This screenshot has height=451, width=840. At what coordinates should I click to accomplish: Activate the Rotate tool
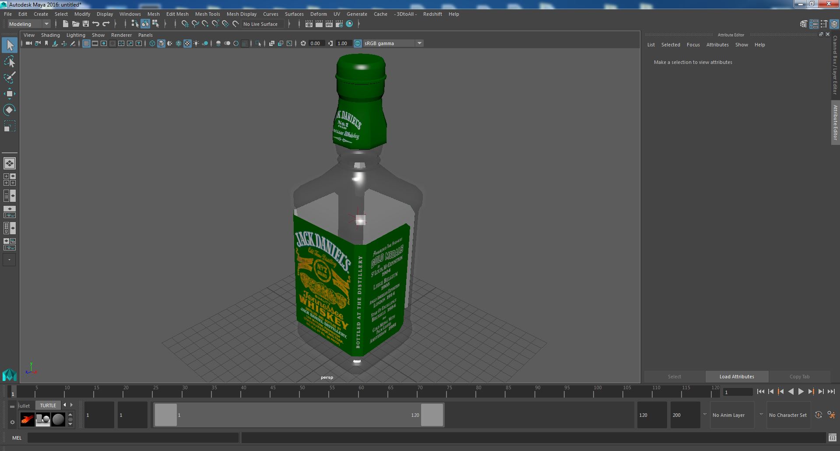10,110
